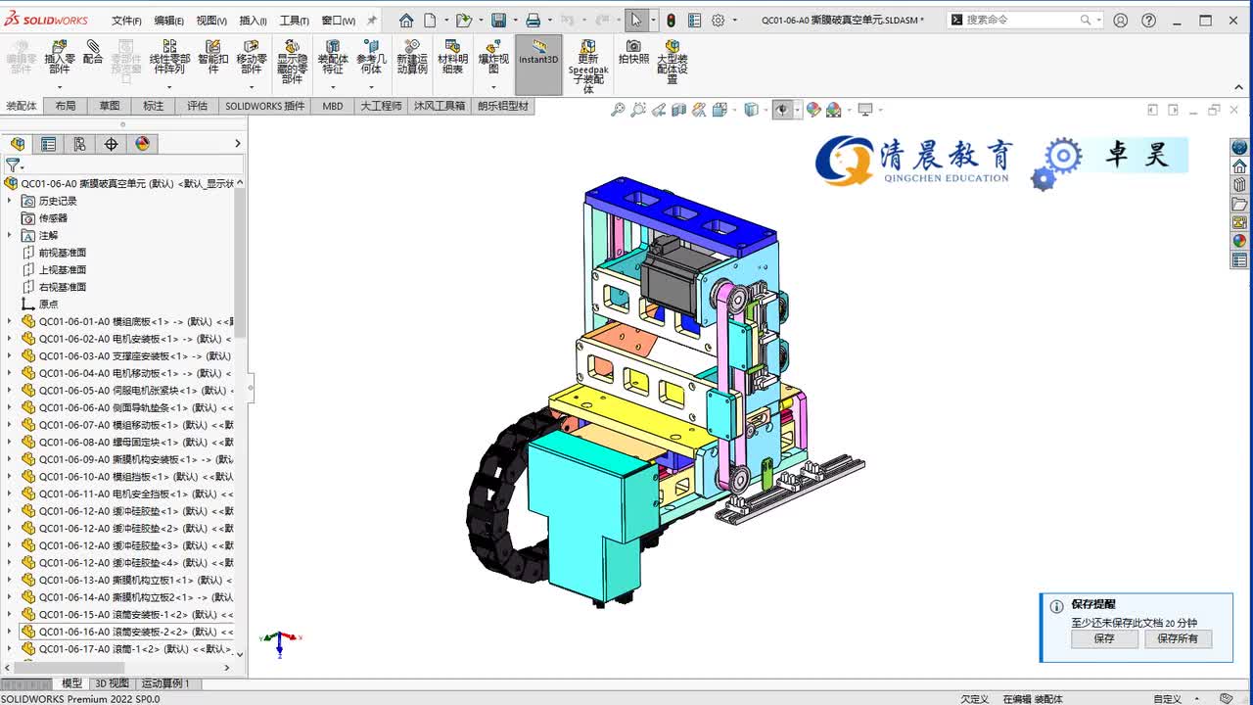
Task: Click the Print icon
Action: coord(533,20)
